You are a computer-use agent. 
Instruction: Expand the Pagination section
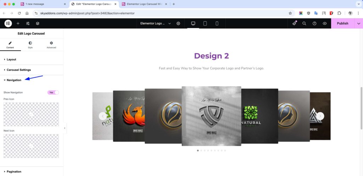click(32, 172)
